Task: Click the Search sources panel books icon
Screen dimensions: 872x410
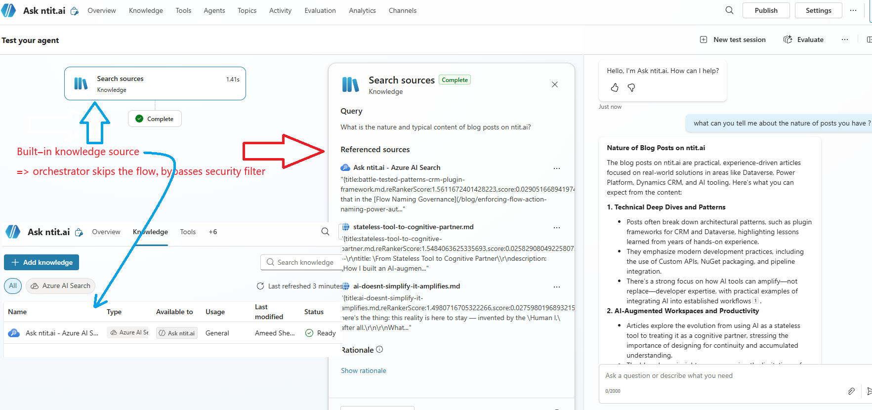Action: click(350, 84)
